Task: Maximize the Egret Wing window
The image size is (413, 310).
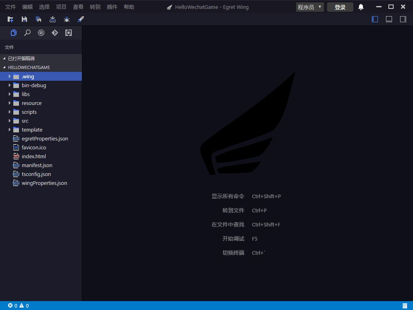Action: point(391,7)
